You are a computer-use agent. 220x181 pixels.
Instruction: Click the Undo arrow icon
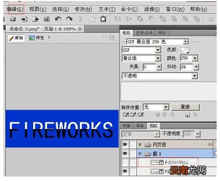click(x=58, y=19)
